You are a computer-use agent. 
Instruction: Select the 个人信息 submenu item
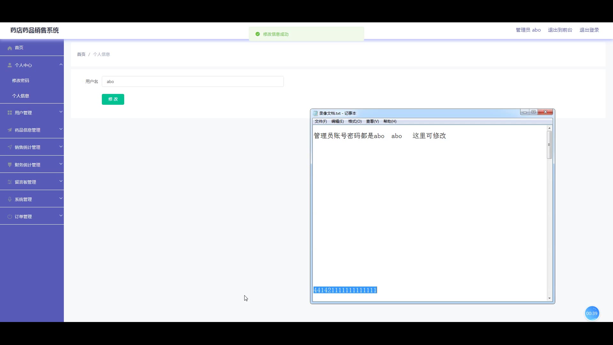(32, 96)
